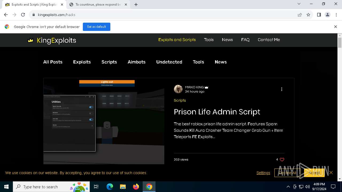
Task: Open a new browser tab
Action: coord(136,5)
